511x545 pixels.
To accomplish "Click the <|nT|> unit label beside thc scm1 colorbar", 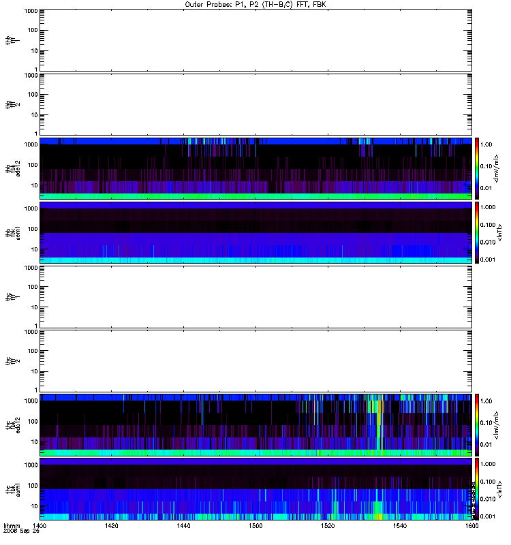I will (500, 489).
